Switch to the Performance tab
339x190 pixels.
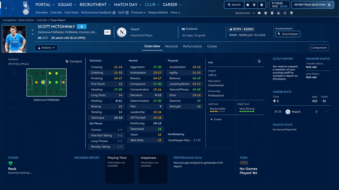tap(192, 46)
